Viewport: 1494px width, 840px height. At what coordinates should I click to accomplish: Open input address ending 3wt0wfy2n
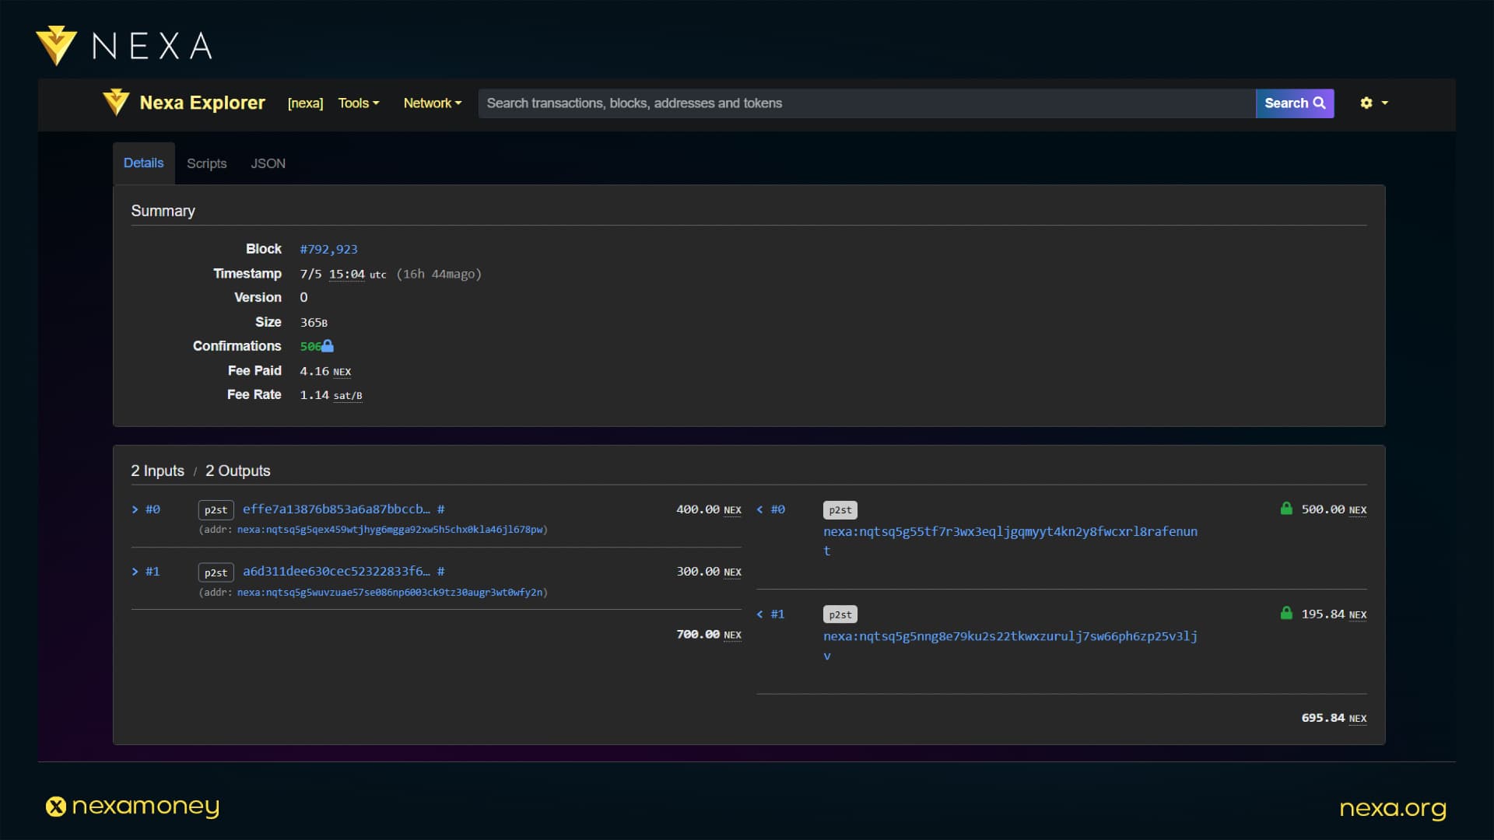coord(390,593)
